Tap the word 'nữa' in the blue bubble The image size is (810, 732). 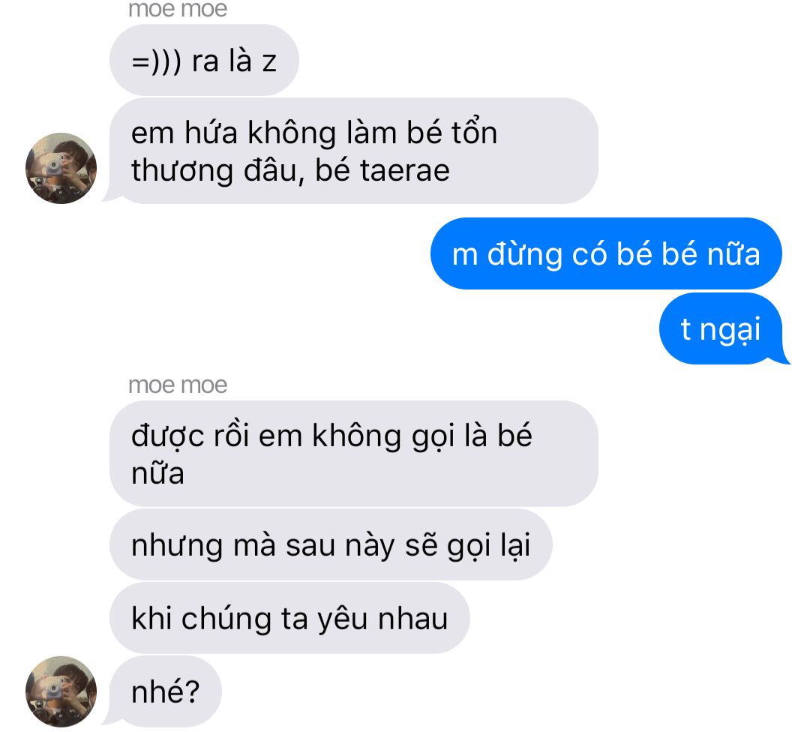tap(733, 253)
